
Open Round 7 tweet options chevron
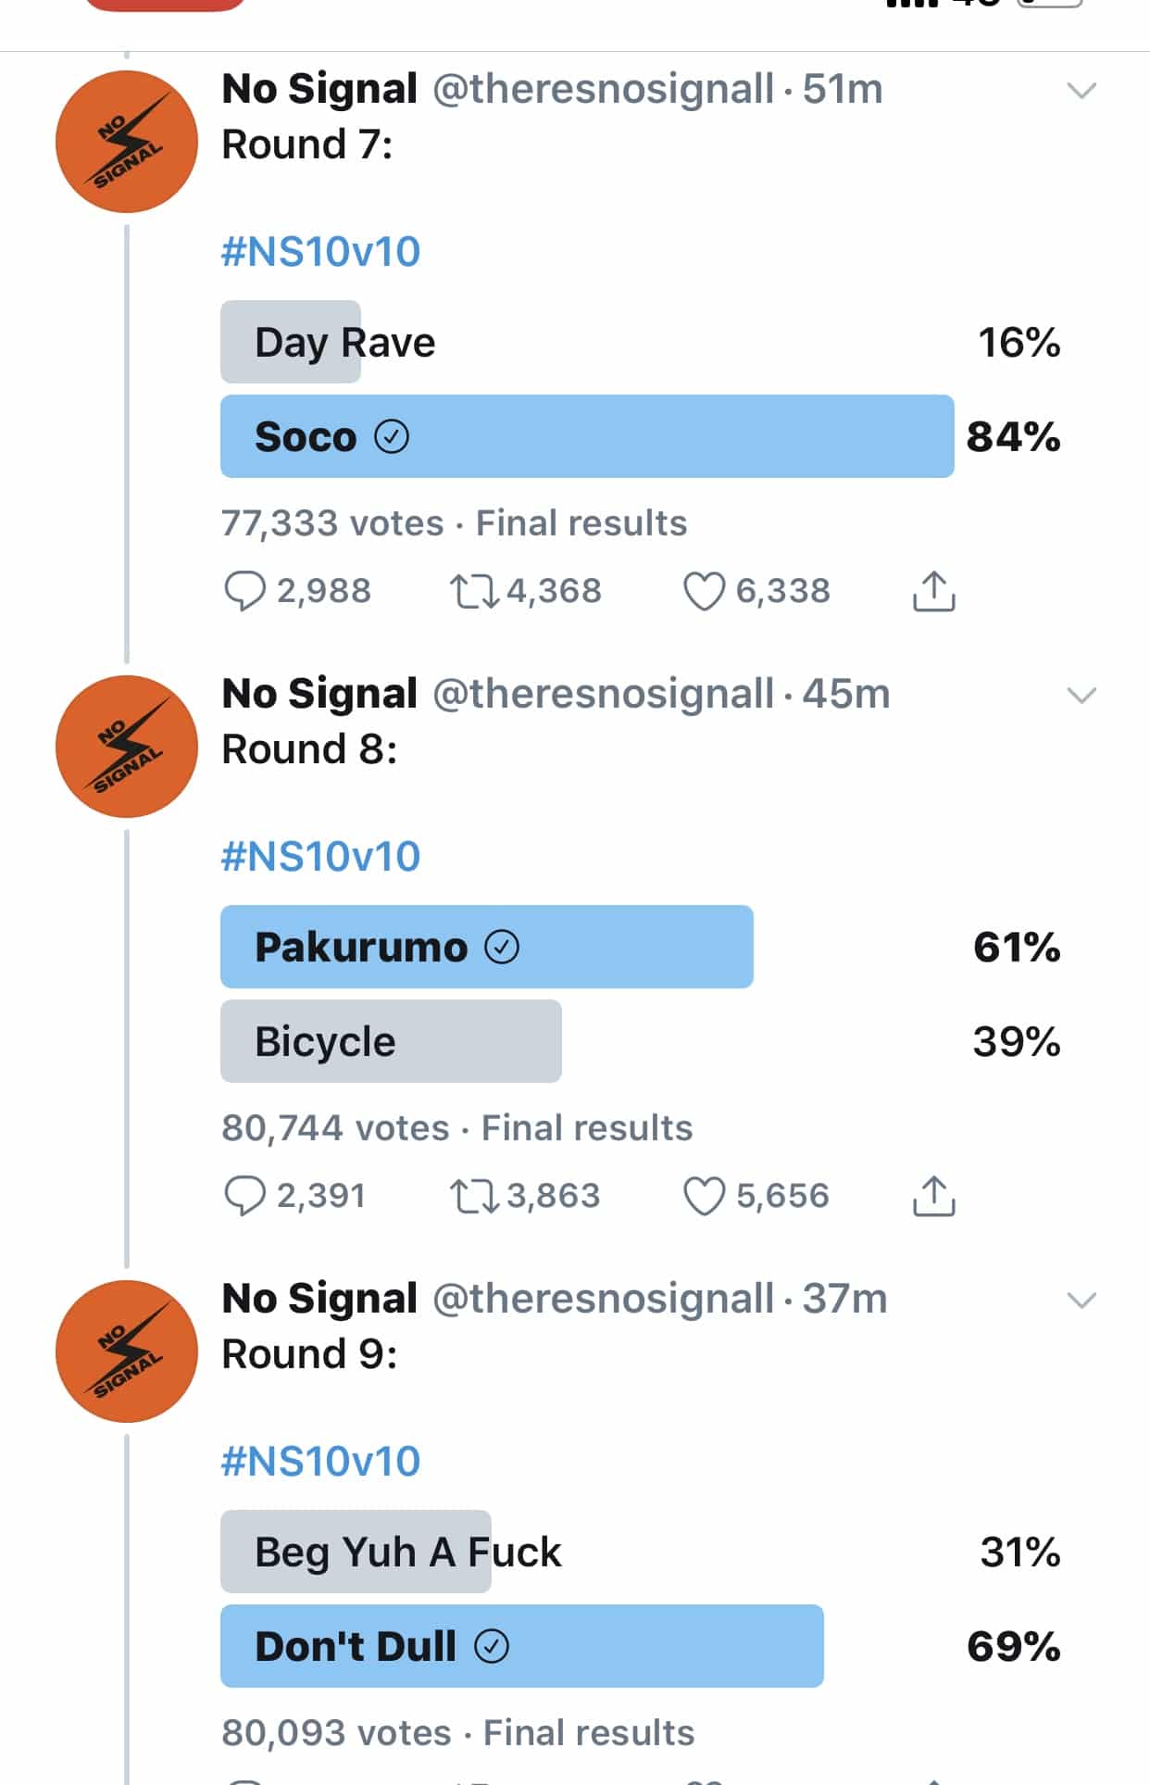pos(1081,91)
